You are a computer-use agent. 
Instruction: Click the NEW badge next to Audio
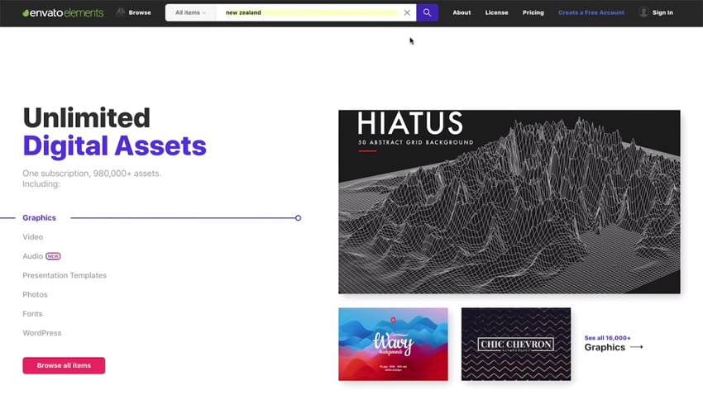pyautogui.click(x=54, y=256)
